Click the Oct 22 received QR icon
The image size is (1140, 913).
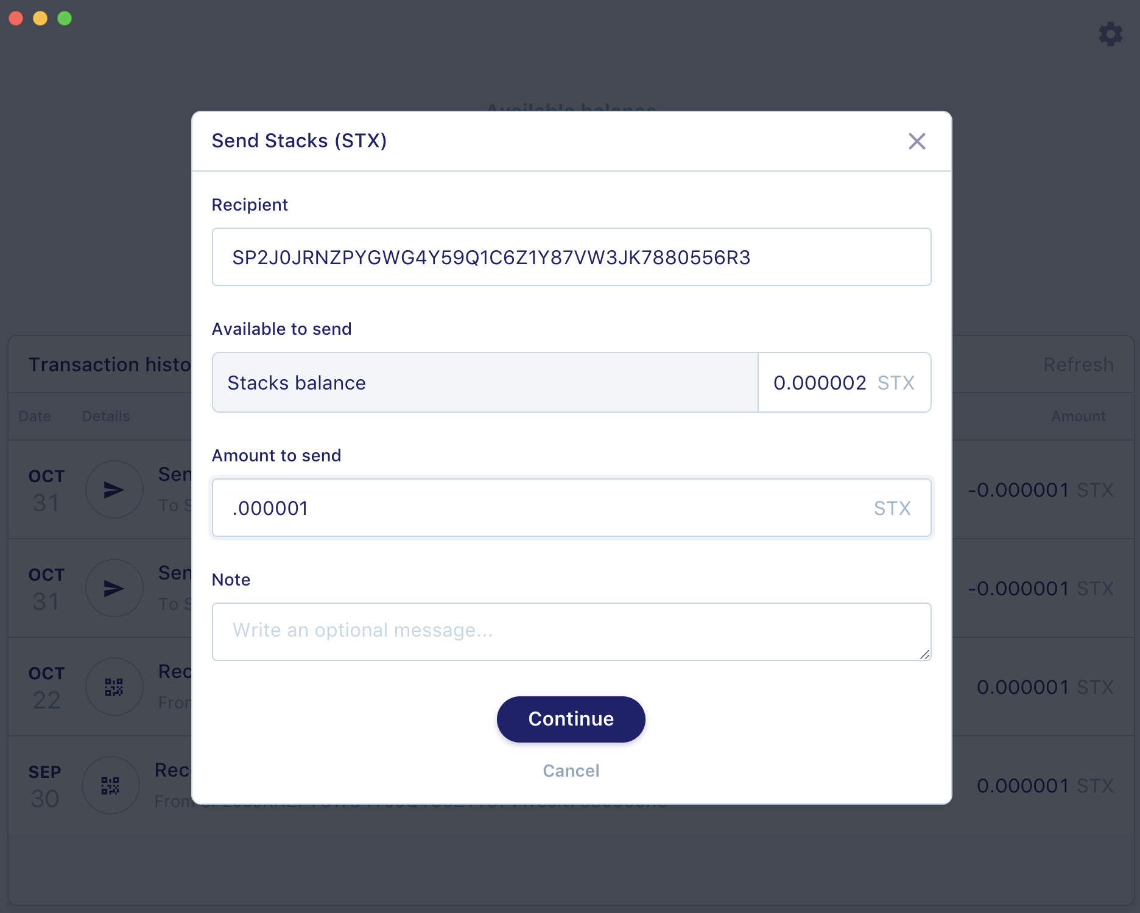114,687
